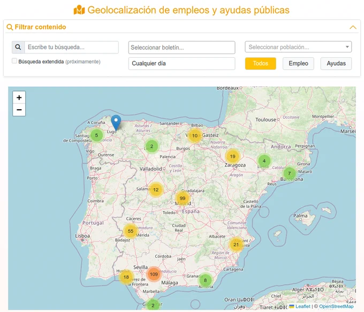This screenshot has width=364, height=312.
Task: Click the Filtrar contenido magnifier icon
Action: 10,27
